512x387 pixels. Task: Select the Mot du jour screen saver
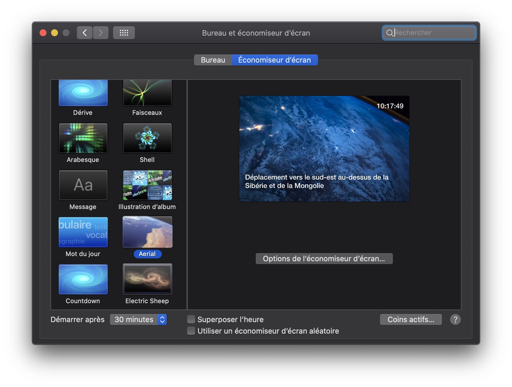pos(83,232)
